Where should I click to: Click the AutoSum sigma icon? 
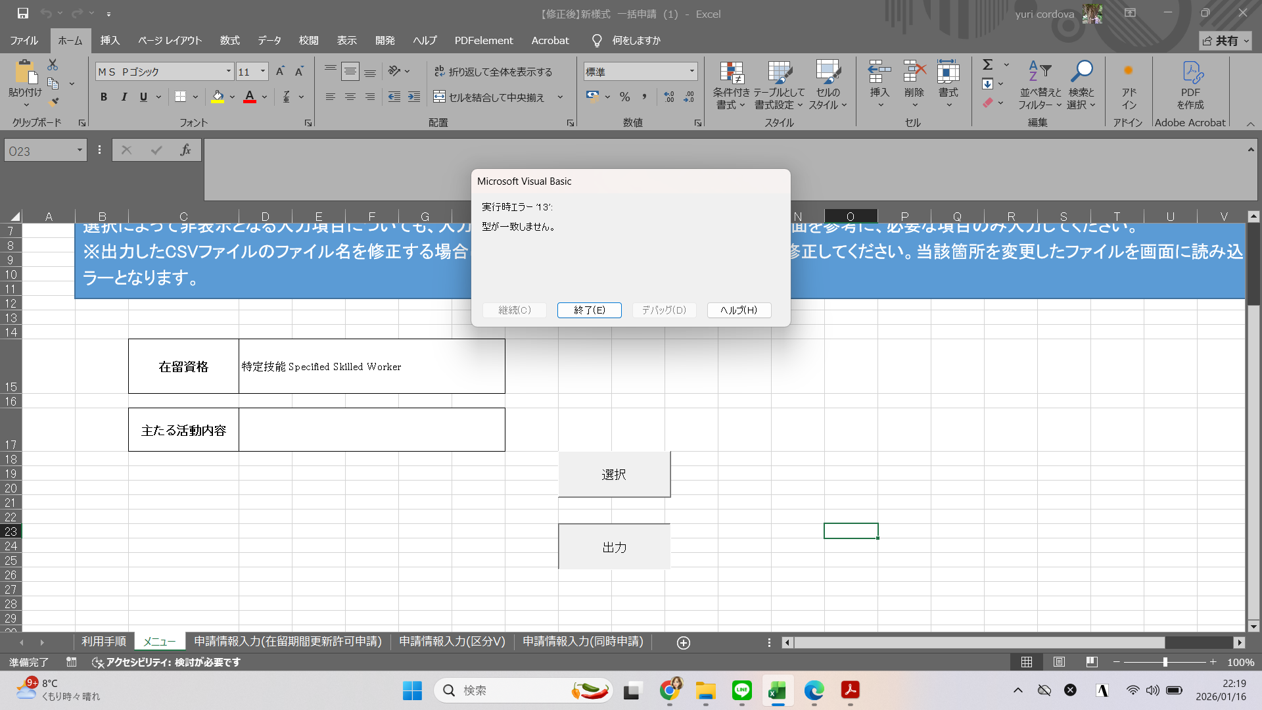tap(987, 64)
